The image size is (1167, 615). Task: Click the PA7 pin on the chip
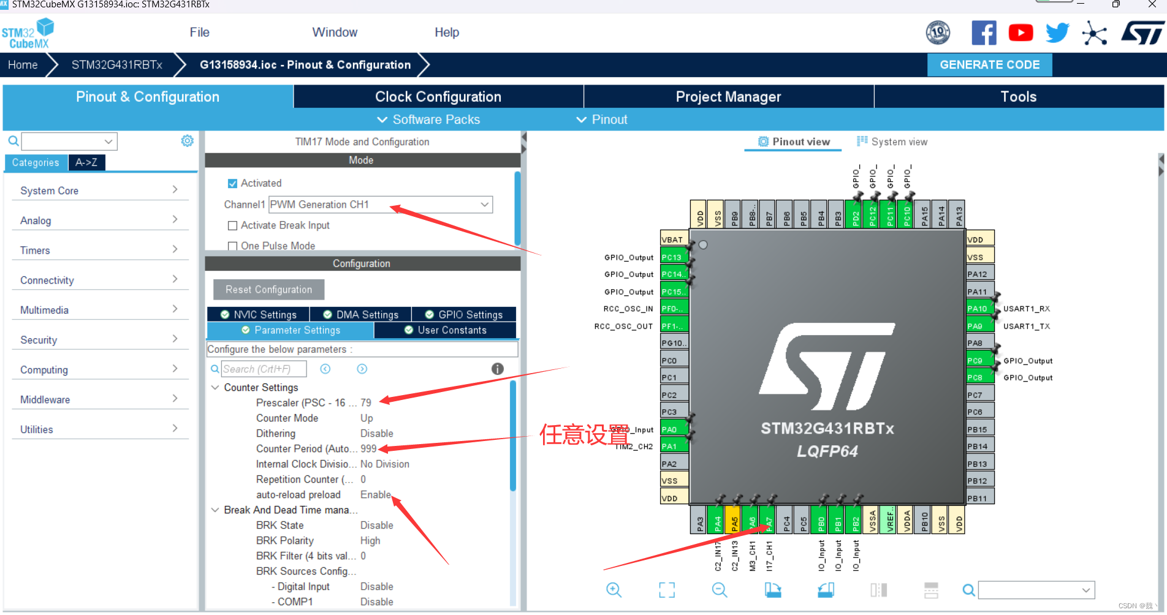click(x=769, y=520)
